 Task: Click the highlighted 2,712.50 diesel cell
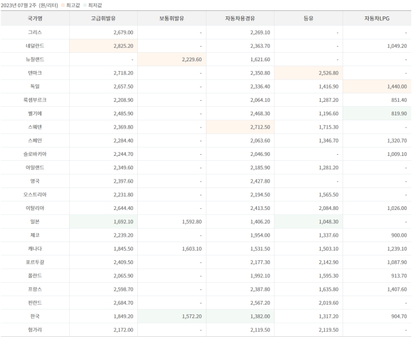(x=241, y=127)
